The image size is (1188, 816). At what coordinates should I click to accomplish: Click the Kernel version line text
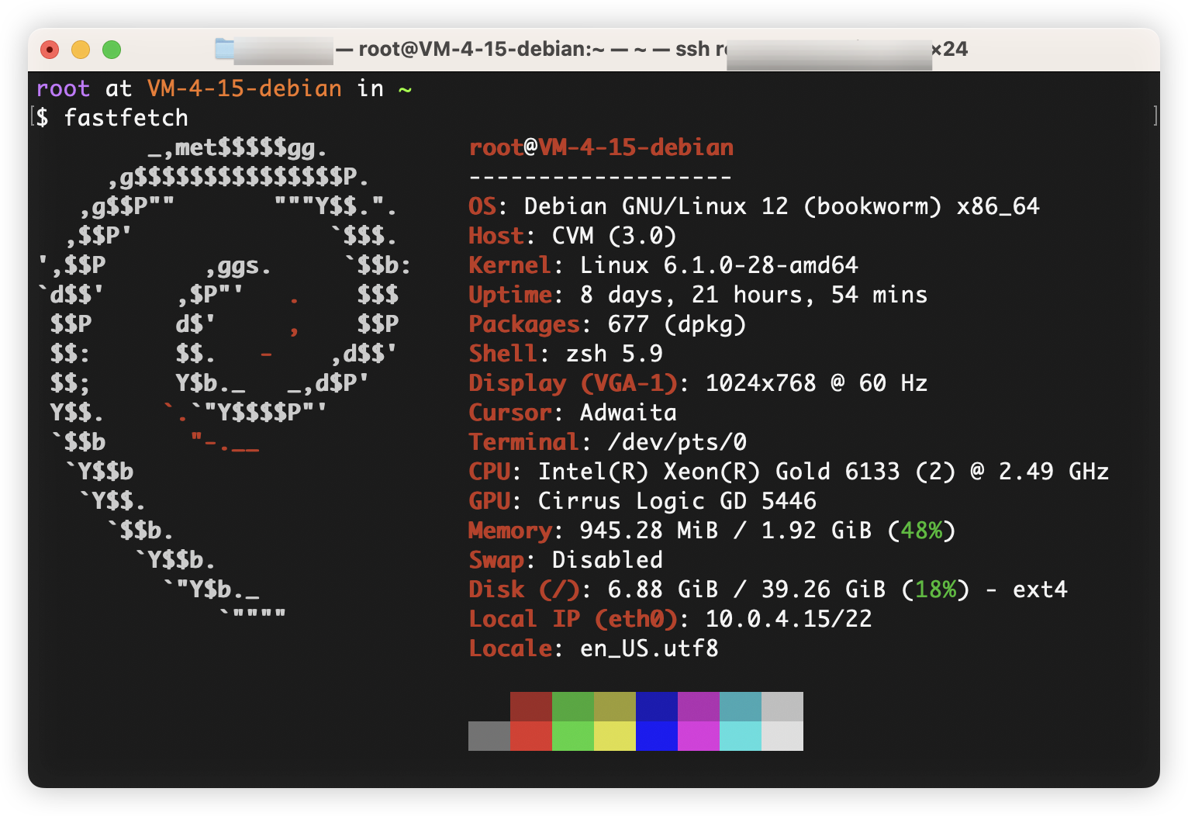pos(663,265)
